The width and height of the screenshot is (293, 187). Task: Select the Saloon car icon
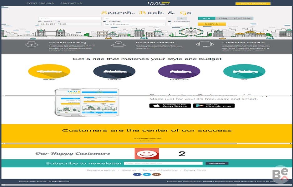point(49,71)
